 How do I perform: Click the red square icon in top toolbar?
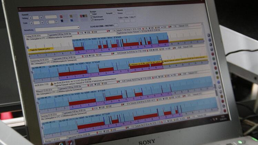click(61, 16)
